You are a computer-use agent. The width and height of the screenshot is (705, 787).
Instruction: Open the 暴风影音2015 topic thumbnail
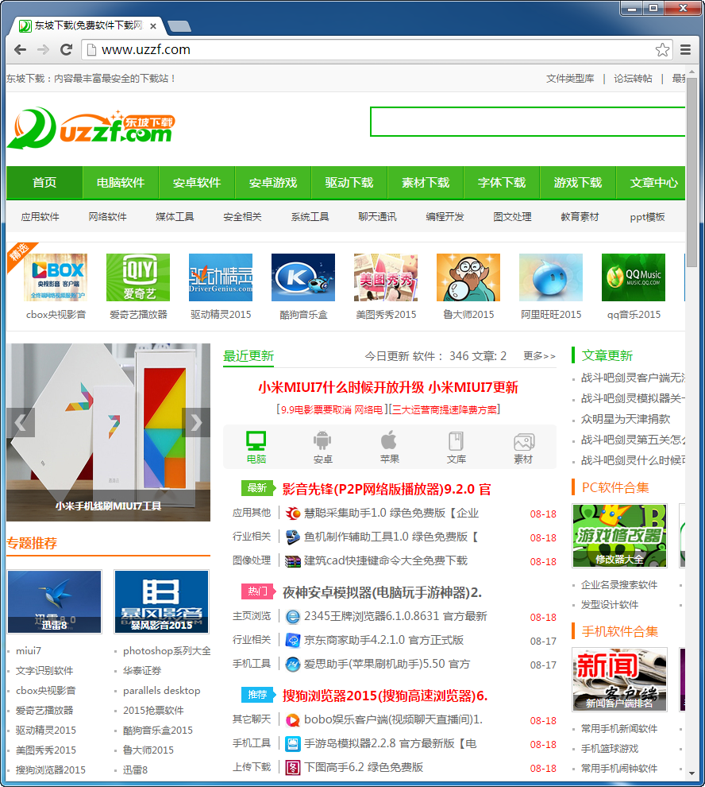point(161,602)
